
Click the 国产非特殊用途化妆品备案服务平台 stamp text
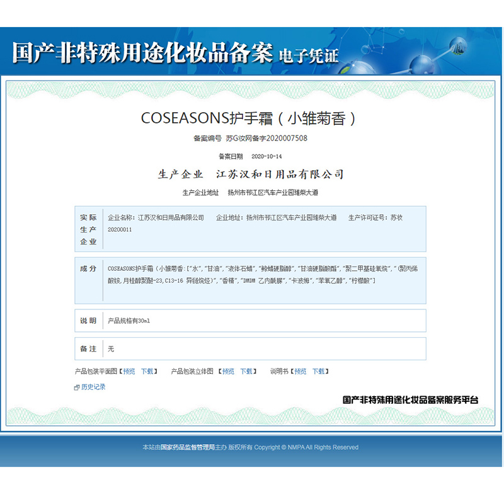click(x=410, y=400)
